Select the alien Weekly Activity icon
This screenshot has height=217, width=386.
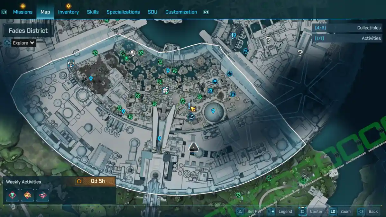(12, 195)
